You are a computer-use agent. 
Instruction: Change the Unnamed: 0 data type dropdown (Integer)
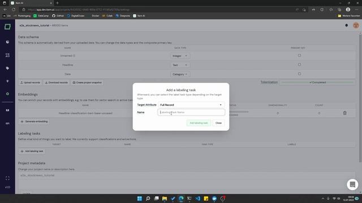[180, 56]
